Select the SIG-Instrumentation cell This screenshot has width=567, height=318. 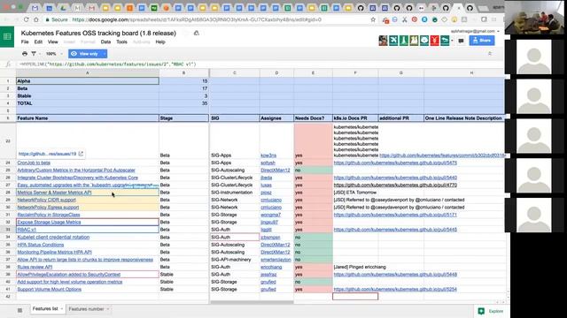234,193
